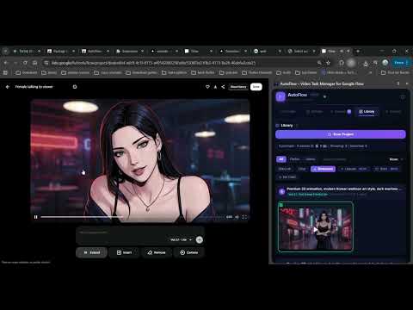Open the apps grid in the bookmarks bar
The width and height of the screenshot is (413, 310).
click(x=5, y=72)
